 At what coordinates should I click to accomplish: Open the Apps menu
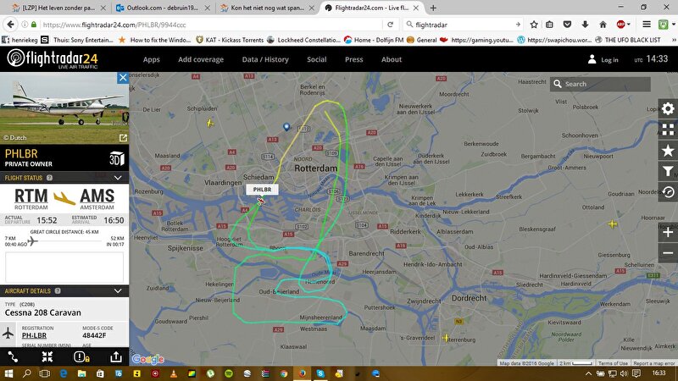(152, 59)
